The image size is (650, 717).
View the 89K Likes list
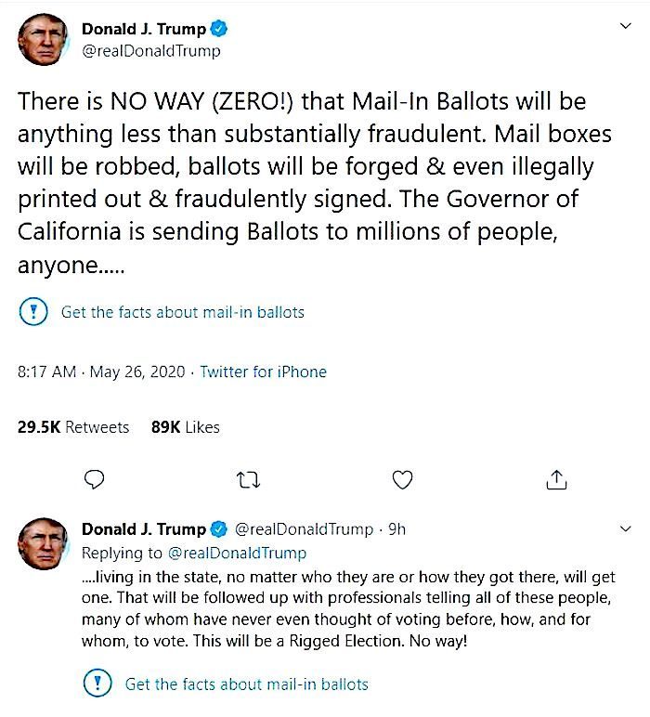185,427
